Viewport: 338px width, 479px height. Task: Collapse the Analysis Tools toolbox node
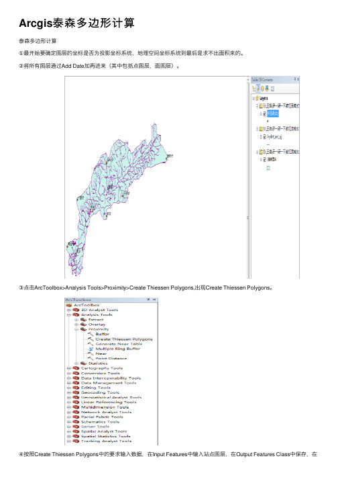pyautogui.click(x=69, y=314)
